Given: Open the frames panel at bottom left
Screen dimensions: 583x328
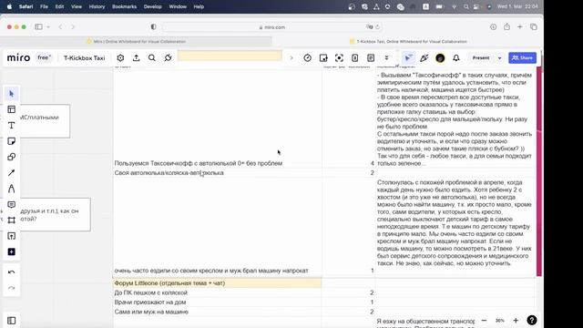Looking at the screenshot, I should point(12,321).
